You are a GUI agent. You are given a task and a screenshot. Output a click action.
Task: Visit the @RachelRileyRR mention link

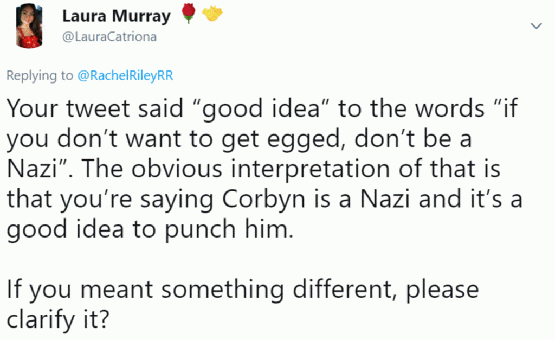pyautogui.click(x=126, y=76)
